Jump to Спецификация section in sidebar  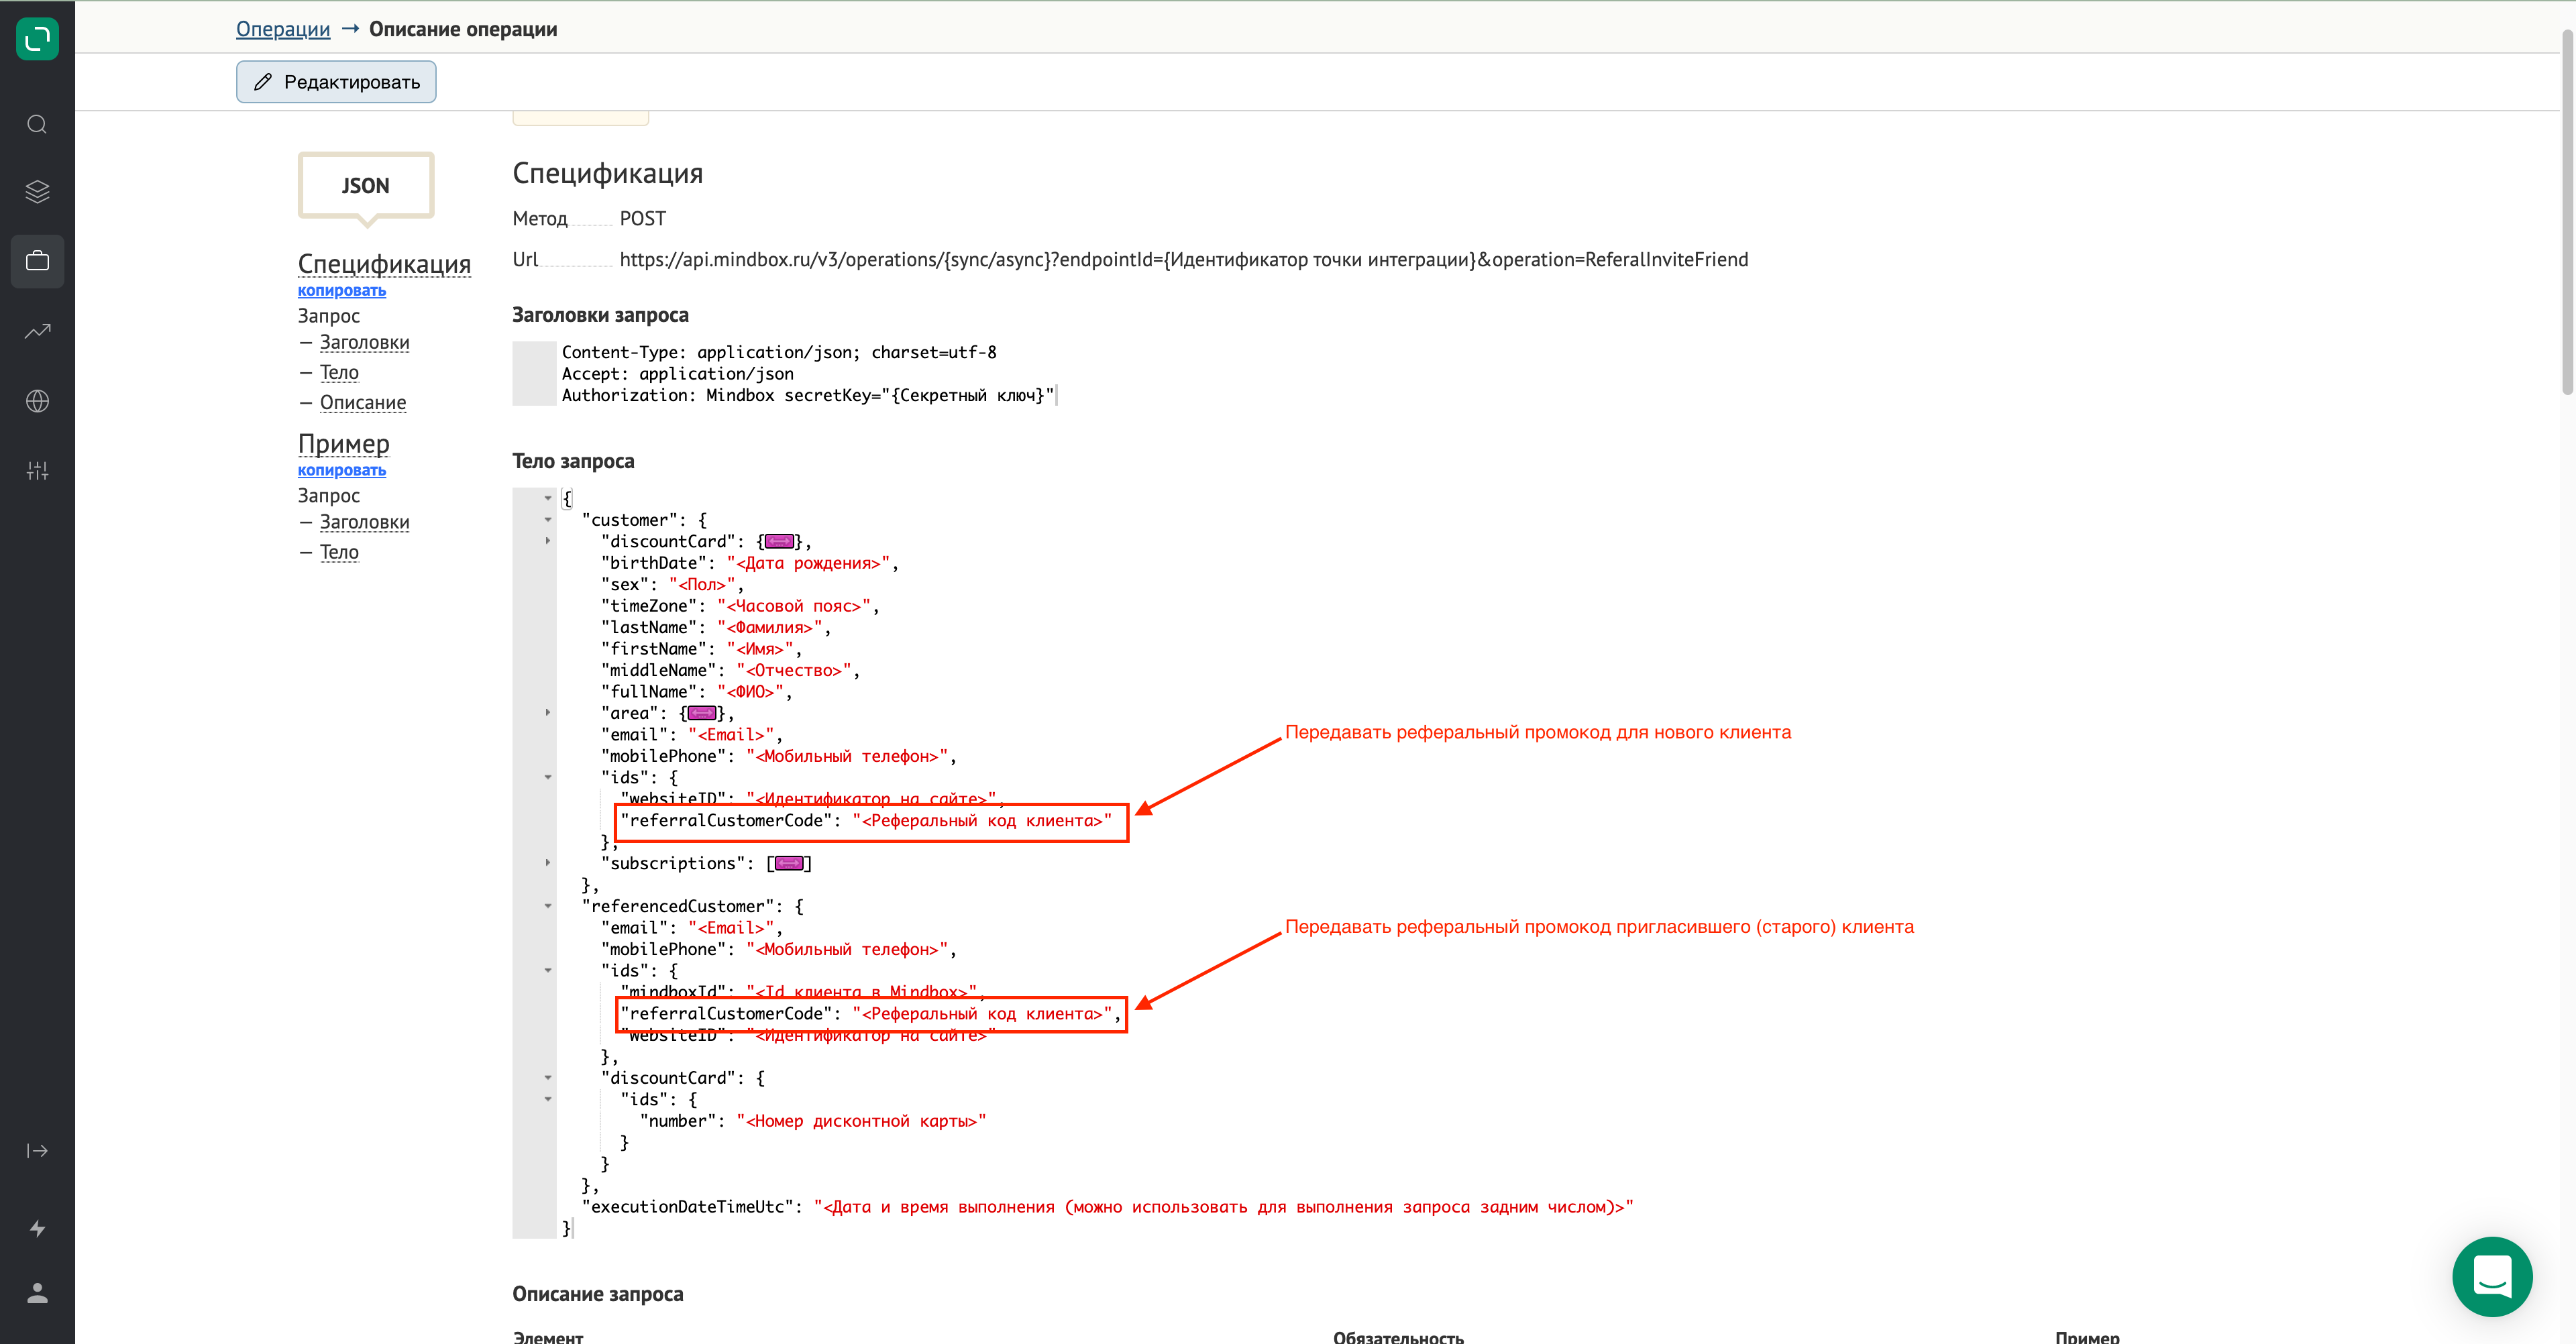click(384, 263)
